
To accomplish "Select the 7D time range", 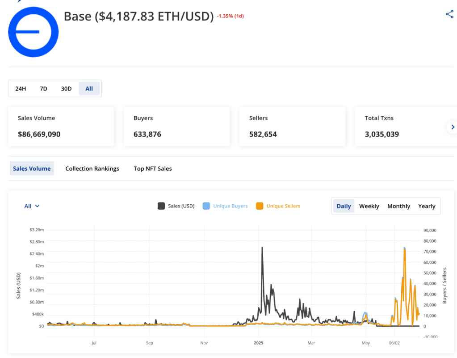I will pyautogui.click(x=43, y=88).
